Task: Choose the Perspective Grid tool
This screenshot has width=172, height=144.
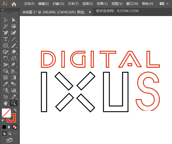Action: (x=14, y=71)
